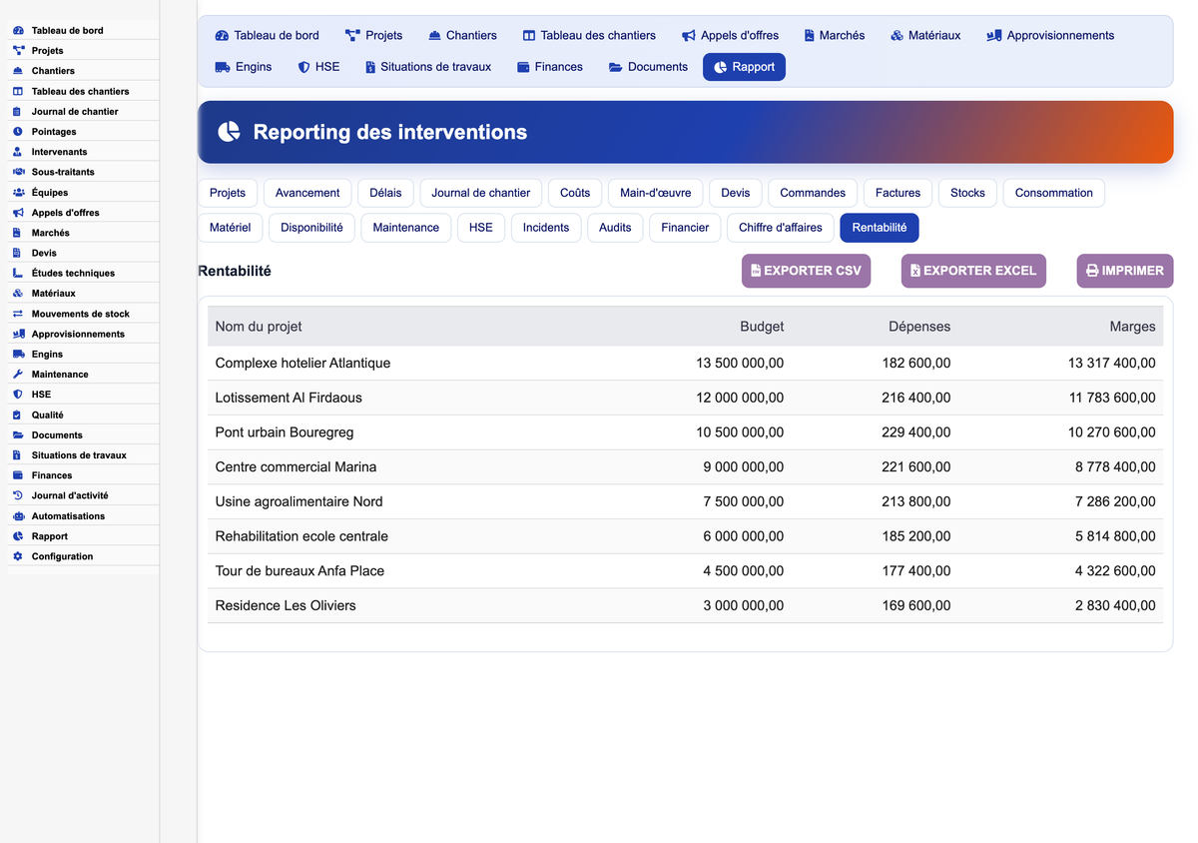The height and width of the screenshot is (843, 1198).
Task: Open the Audits report tab
Action: 615,228
